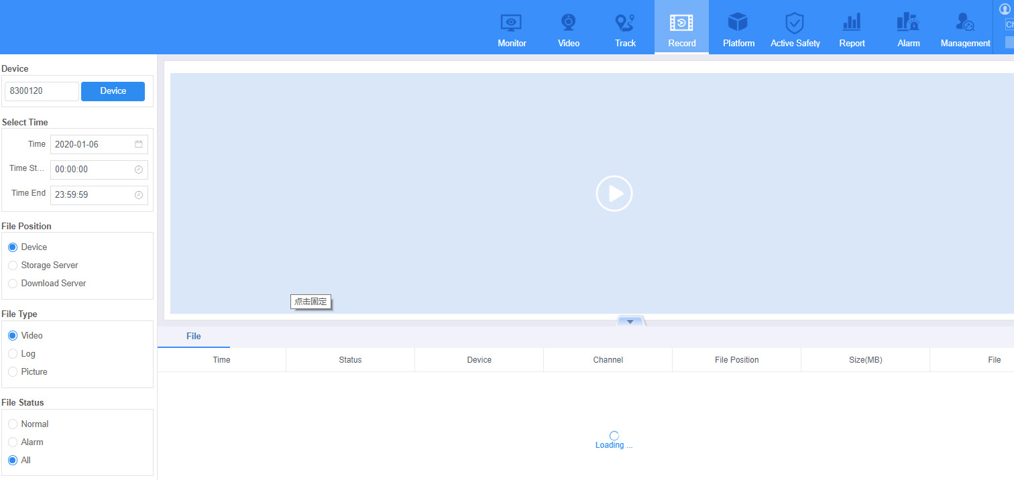Click clock icon in Time End field
The image size is (1014, 480).
139,195
